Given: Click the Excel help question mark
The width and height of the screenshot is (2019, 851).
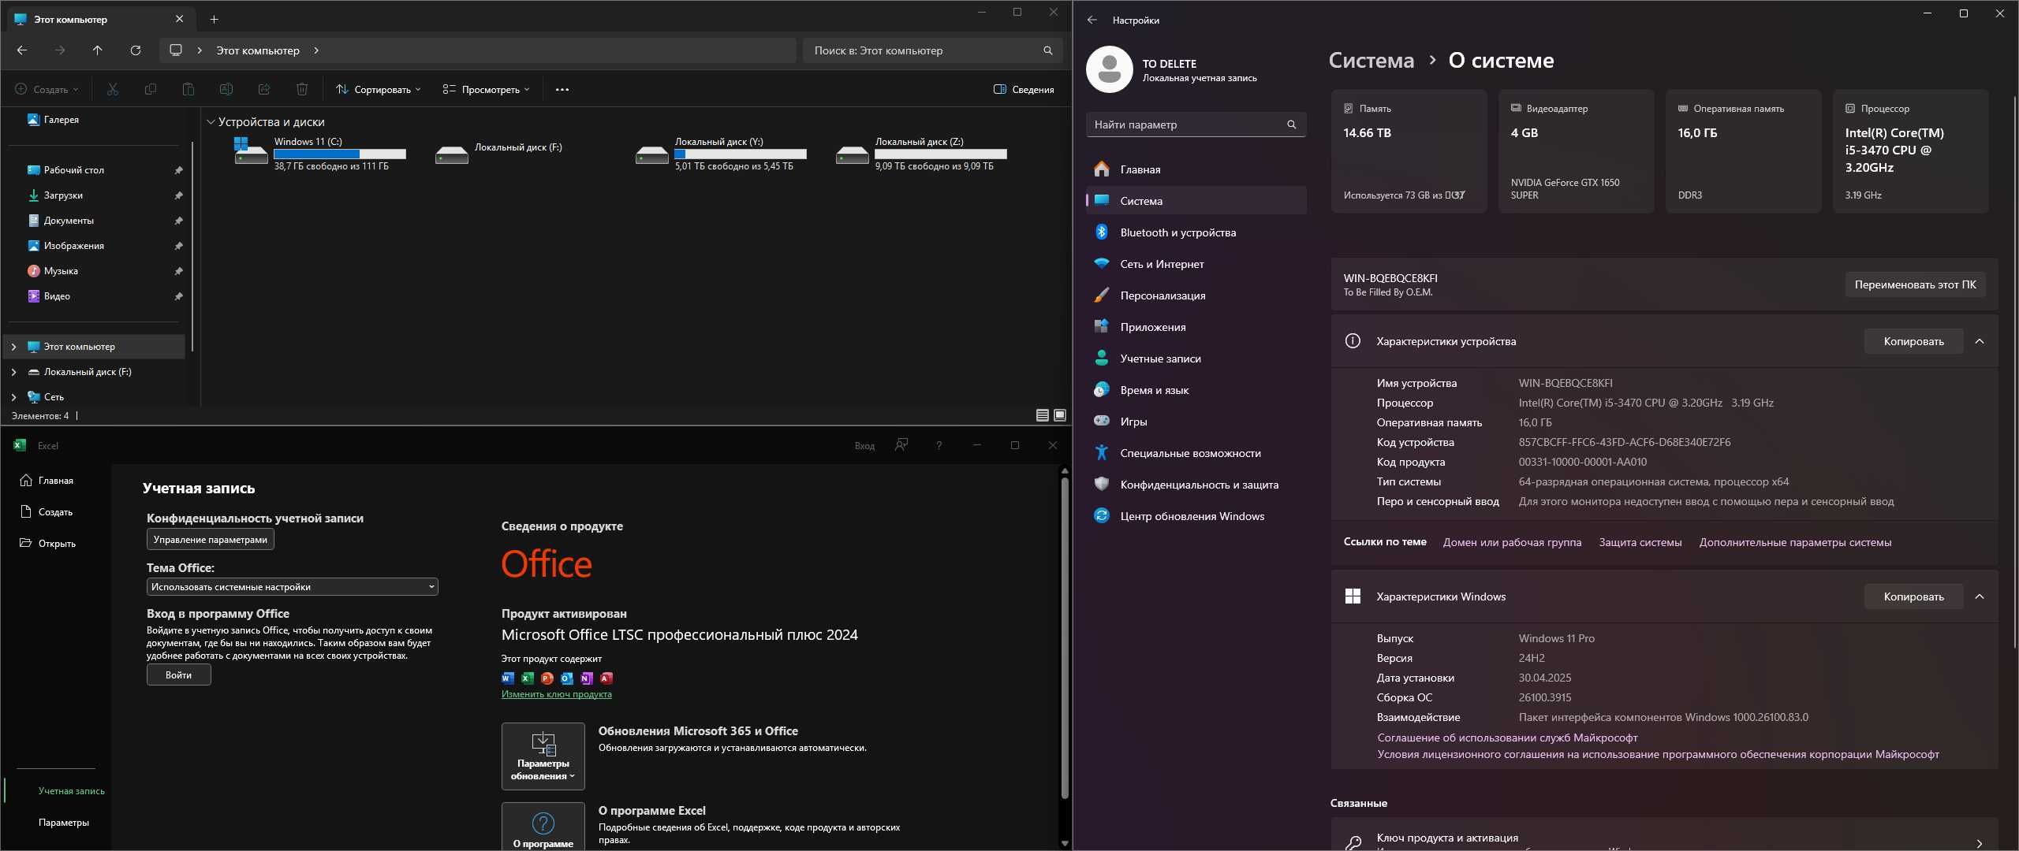Looking at the screenshot, I should coord(939,445).
